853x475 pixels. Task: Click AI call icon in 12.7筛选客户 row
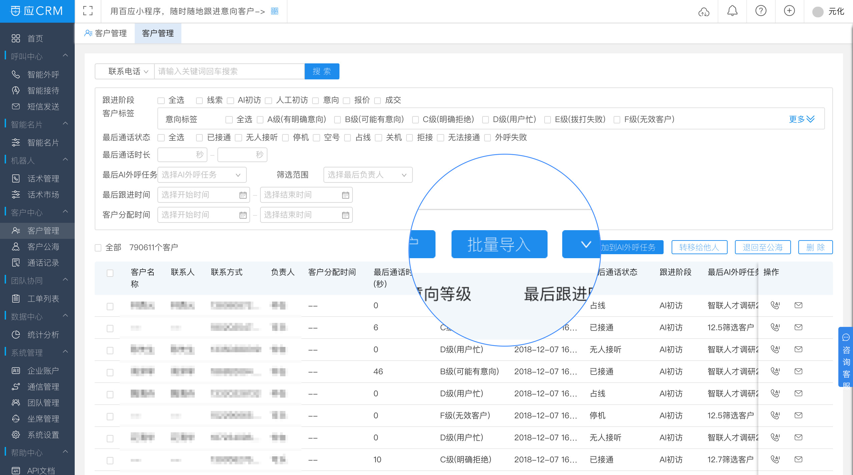[x=775, y=459]
